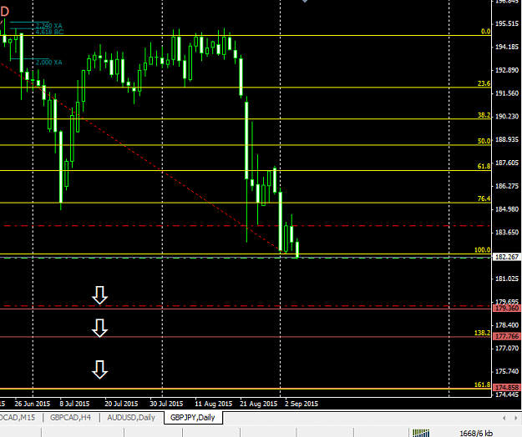
Task: Select the 50.0 Fibonacci level label
Action: click(484, 141)
